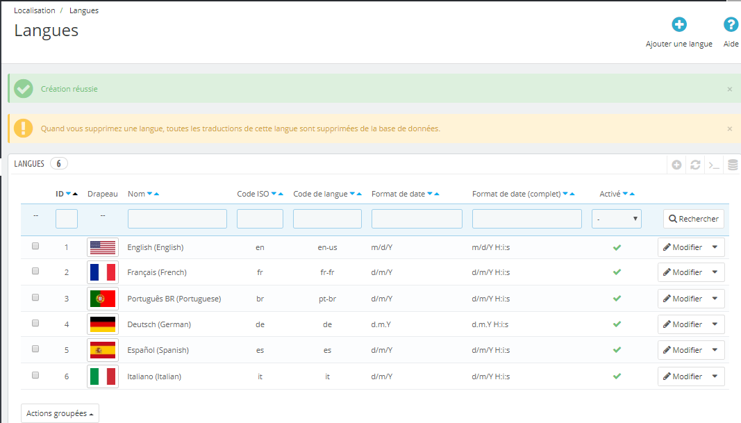The width and height of the screenshot is (741, 423).
Task: Export to SQL Manager database icon
Action: pyautogui.click(x=733, y=165)
